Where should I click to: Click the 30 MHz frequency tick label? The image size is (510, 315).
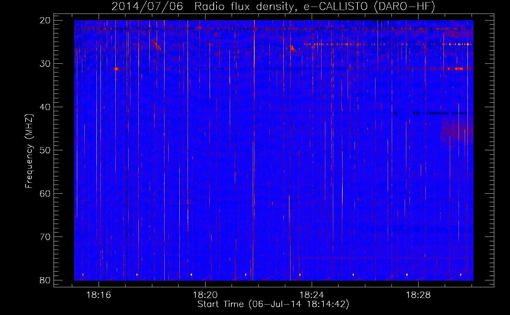[45, 64]
